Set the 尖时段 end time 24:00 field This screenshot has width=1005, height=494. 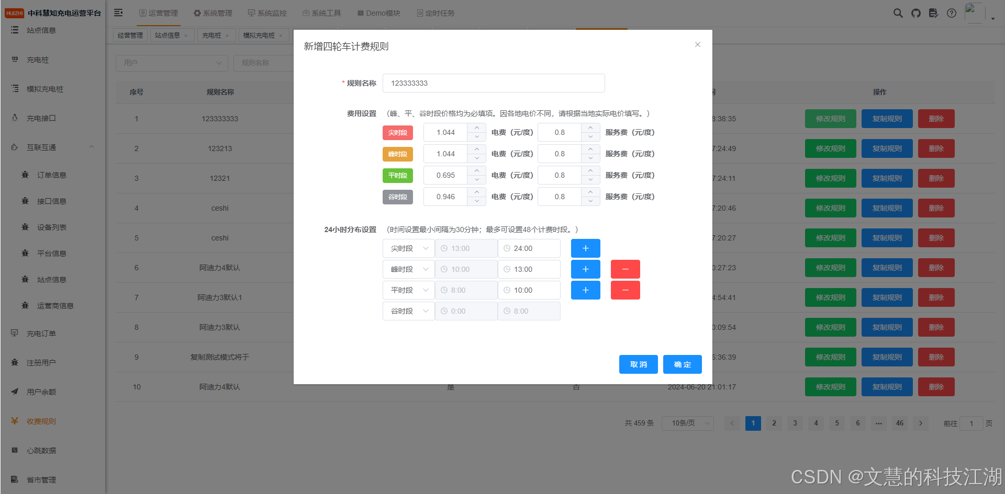pos(529,248)
